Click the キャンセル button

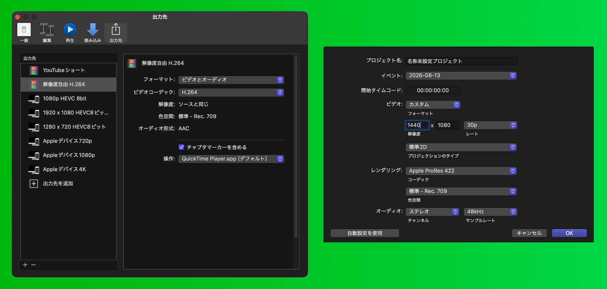click(x=529, y=233)
